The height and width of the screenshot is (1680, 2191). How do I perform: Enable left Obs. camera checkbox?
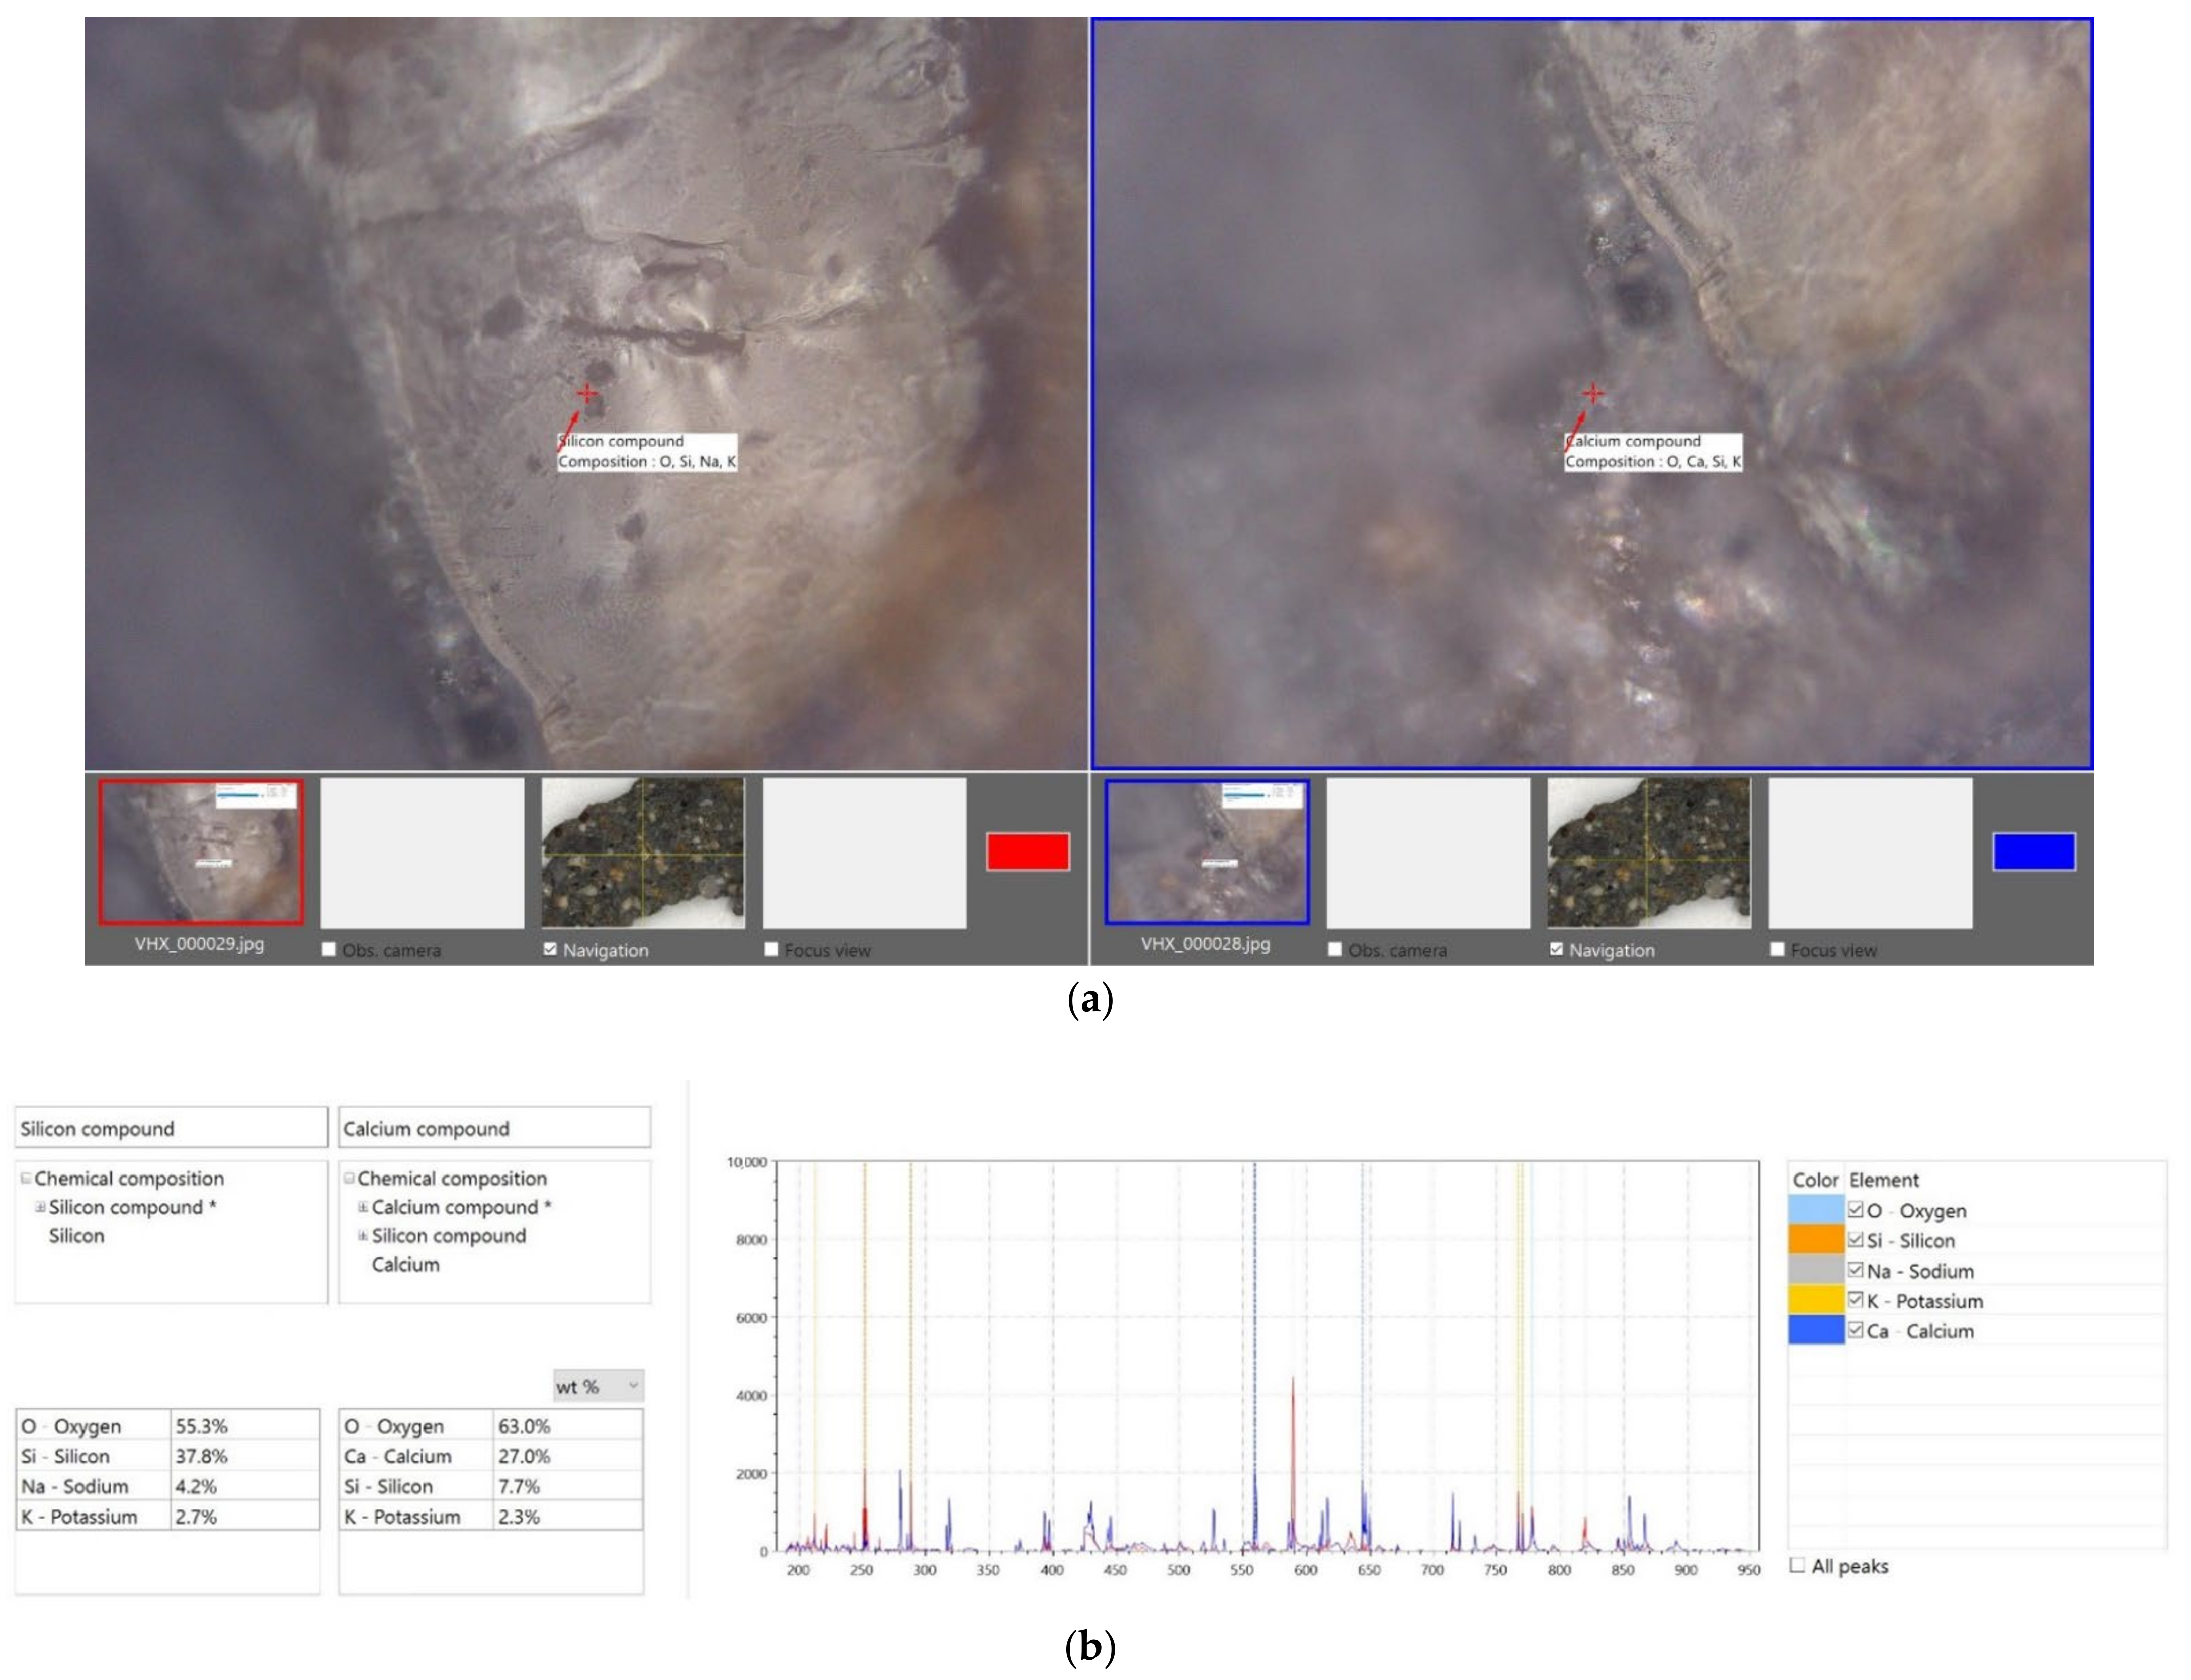pyautogui.click(x=329, y=949)
